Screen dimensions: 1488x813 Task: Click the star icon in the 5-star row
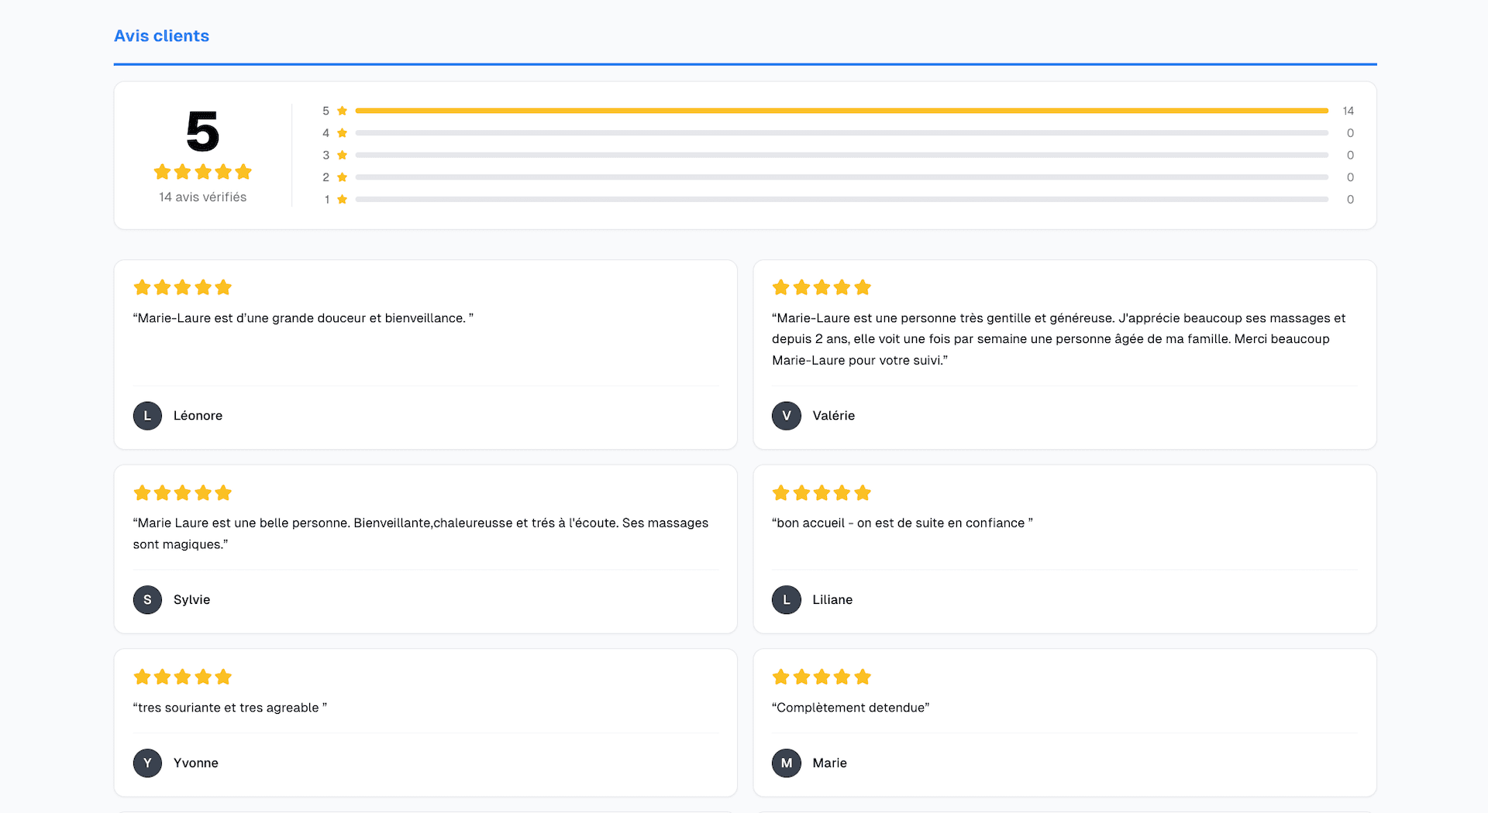(342, 111)
